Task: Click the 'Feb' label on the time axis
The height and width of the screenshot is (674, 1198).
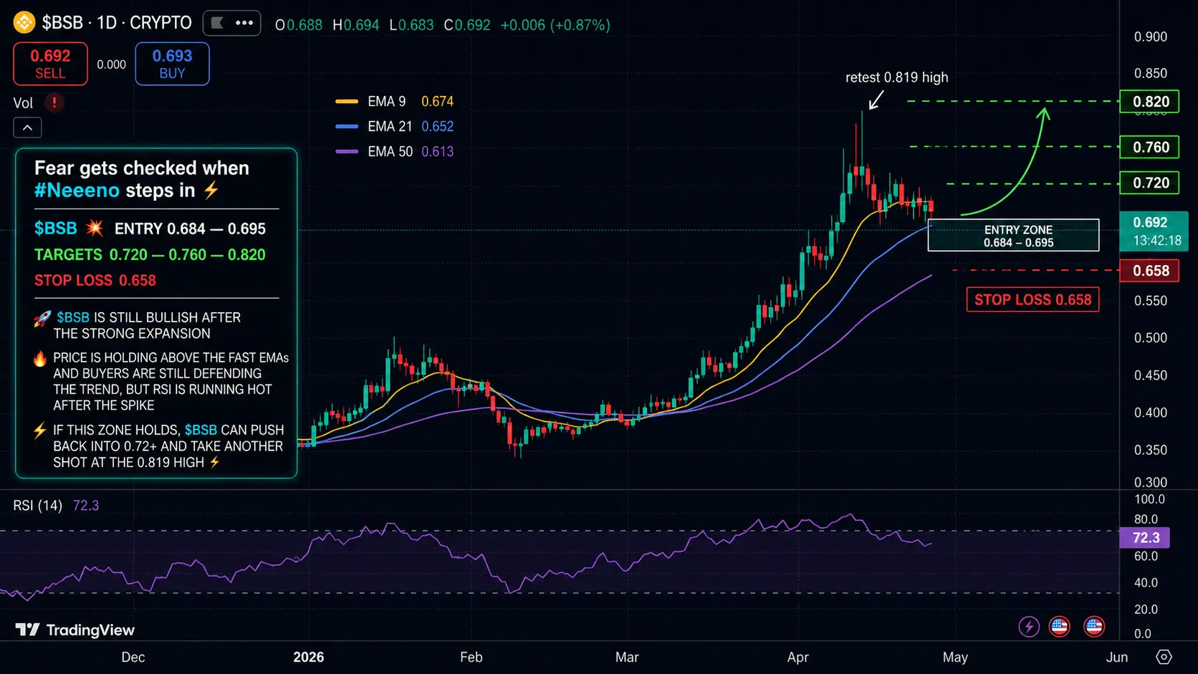Action: pyautogui.click(x=471, y=657)
